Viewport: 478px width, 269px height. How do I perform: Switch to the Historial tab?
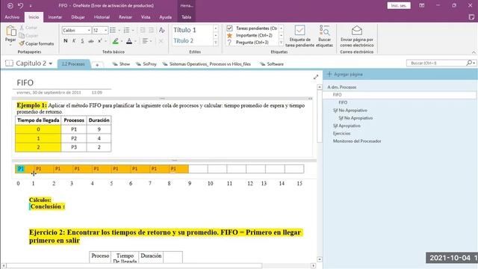coord(102,17)
